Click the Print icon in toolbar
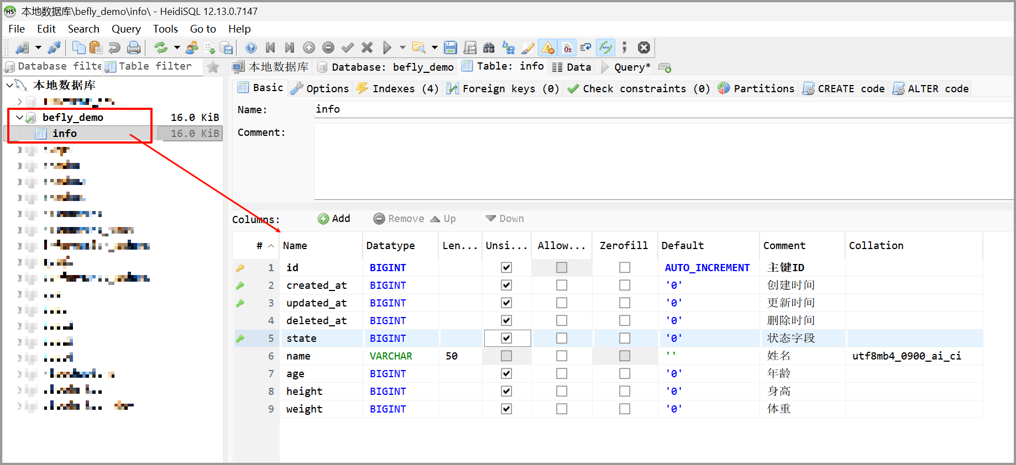 [134, 48]
